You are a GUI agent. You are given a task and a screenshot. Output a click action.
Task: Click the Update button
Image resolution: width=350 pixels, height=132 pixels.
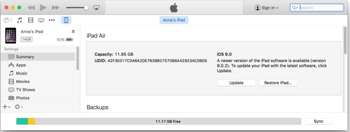tap(236, 83)
